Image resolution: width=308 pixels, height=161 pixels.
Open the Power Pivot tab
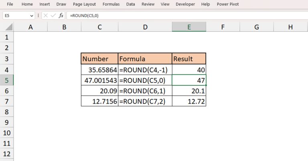(228, 4)
